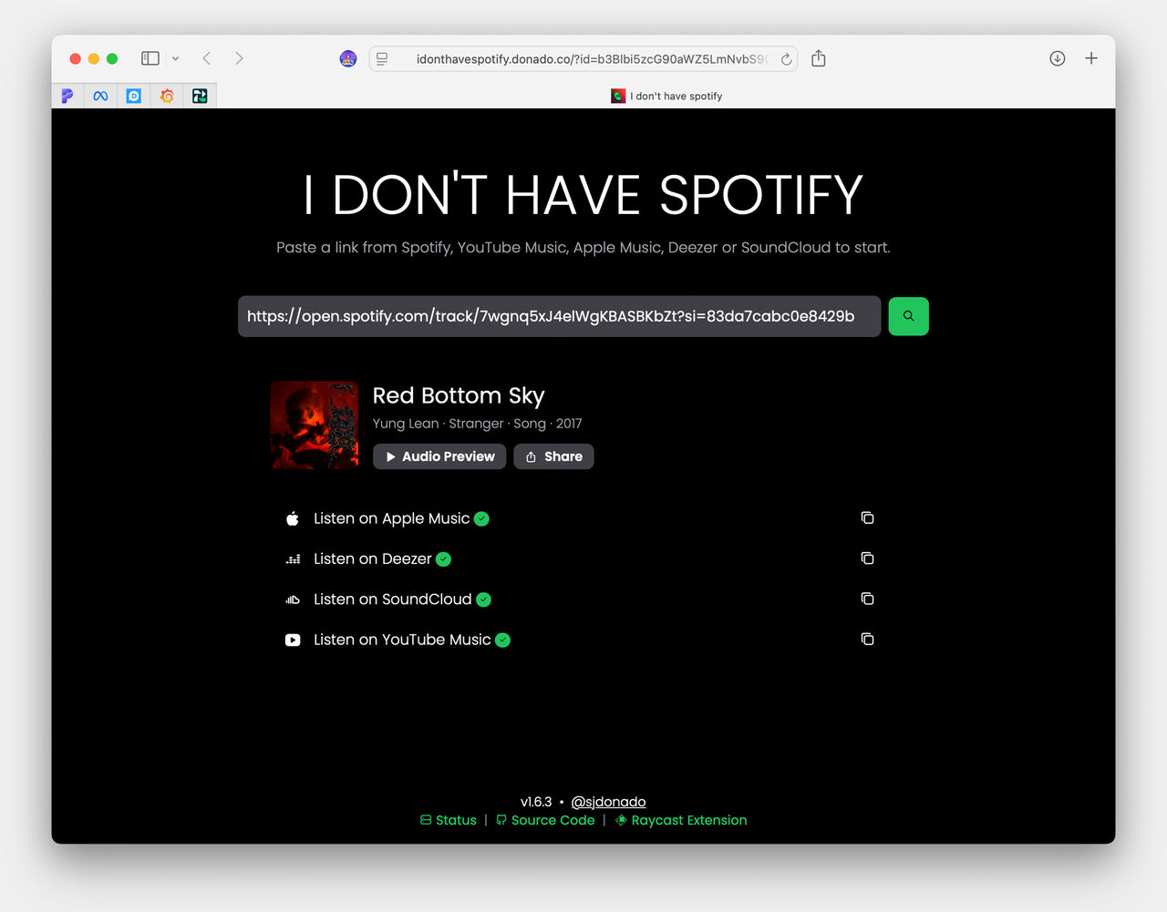Copy the YouTube Music link
Image resolution: width=1167 pixels, height=912 pixels.
pos(866,639)
